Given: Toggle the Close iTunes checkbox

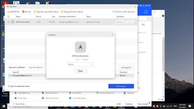Looking at the screenshot, I should [13, 104].
